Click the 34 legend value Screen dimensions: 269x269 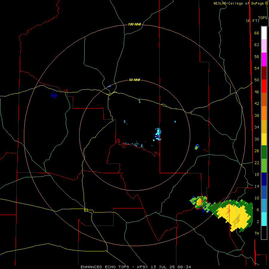pos(257,127)
